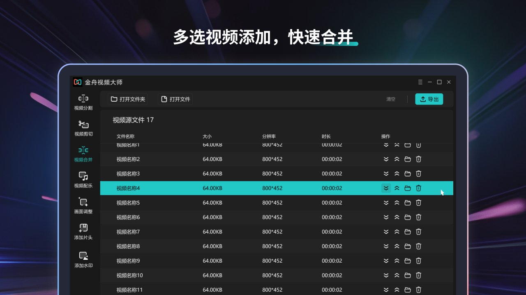Open containing folder for 视频名称2
The width and height of the screenshot is (526, 295).
click(x=407, y=159)
